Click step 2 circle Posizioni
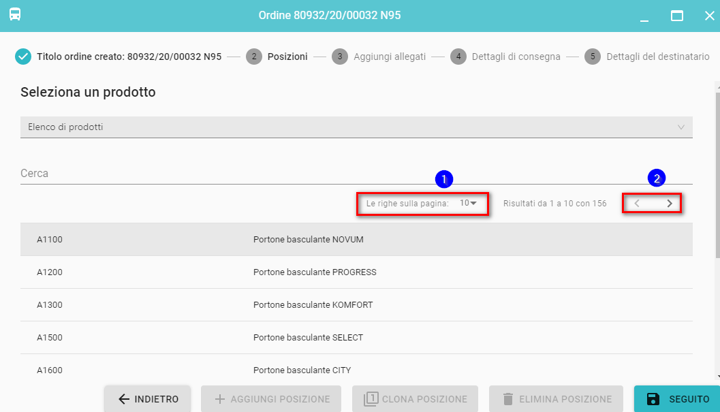This screenshot has width=720, height=412. click(254, 57)
